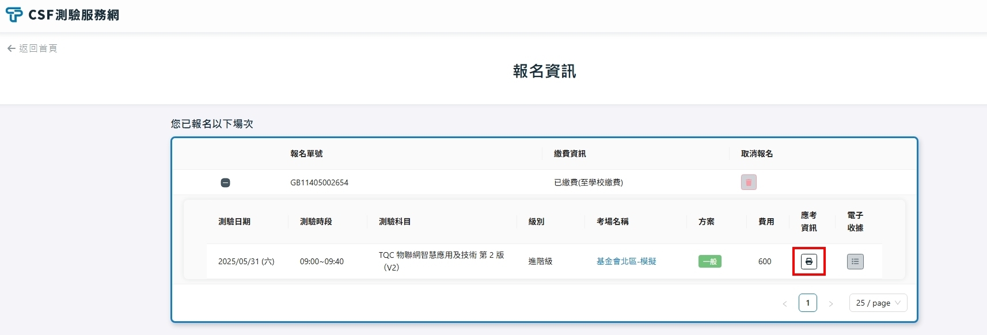Open 基金會北區-模擬 exam venue link

pos(627,261)
